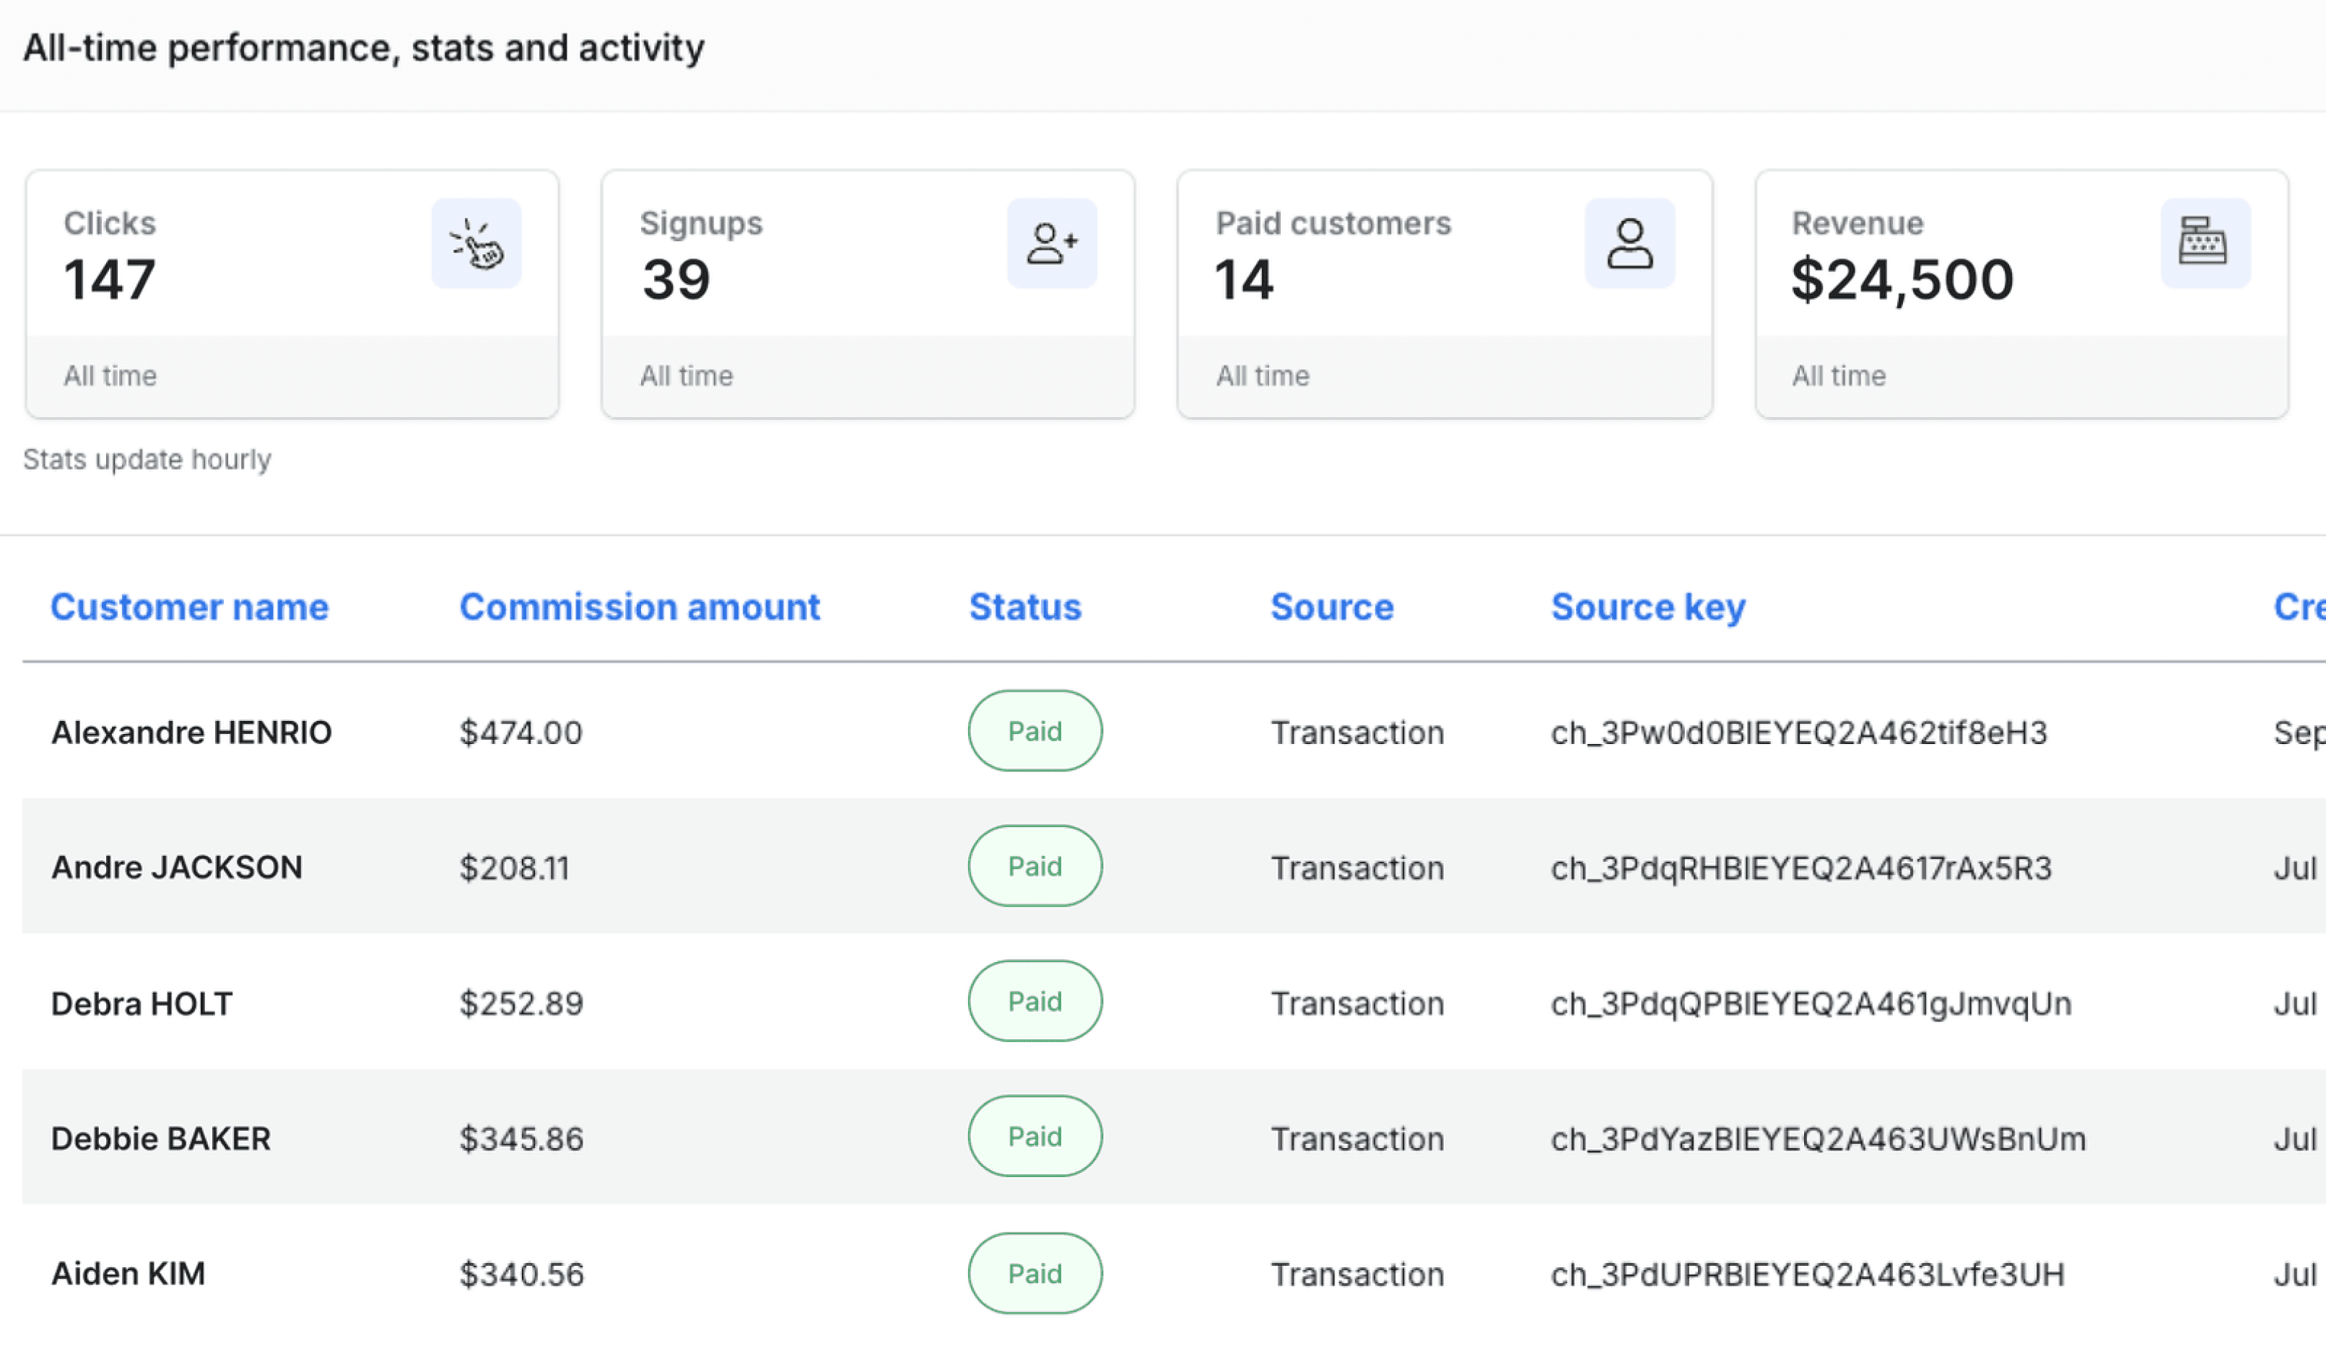The height and width of the screenshot is (1351, 2326).
Task: Click the Signups add-user icon
Action: pos(1051,244)
